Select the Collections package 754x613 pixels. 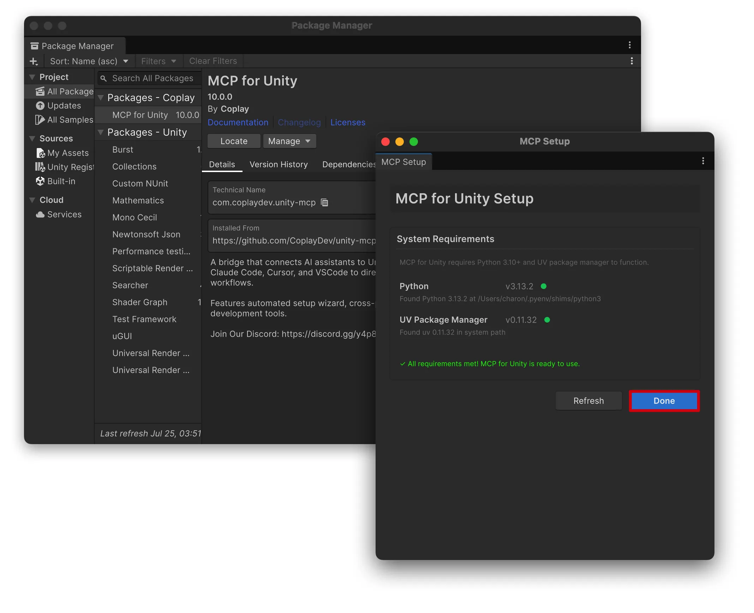click(x=148, y=166)
